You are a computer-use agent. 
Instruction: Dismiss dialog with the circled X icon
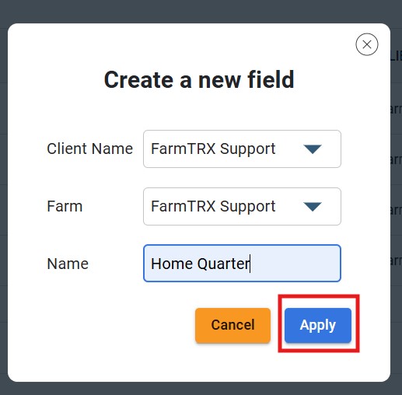tap(367, 44)
